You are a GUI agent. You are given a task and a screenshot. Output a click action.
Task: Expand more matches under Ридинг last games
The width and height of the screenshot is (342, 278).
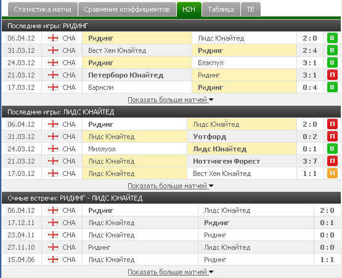[x=170, y=100]
